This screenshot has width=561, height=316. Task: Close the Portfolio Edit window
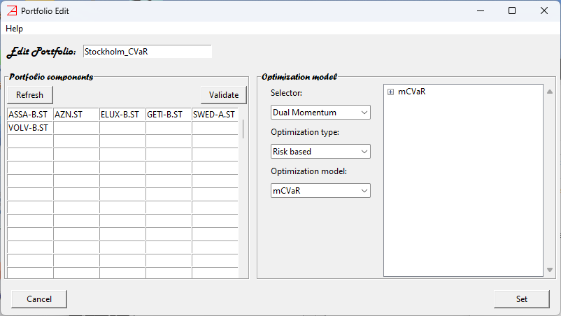point(544,10)
